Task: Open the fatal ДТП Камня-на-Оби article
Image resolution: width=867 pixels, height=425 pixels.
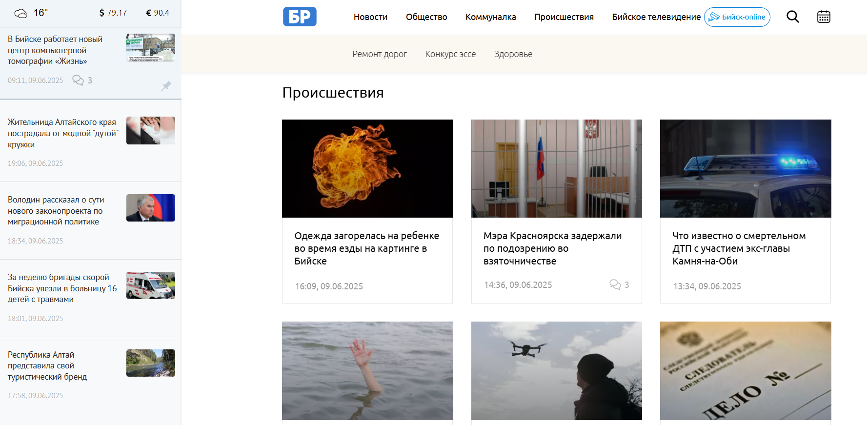Action: pos(739,248)
